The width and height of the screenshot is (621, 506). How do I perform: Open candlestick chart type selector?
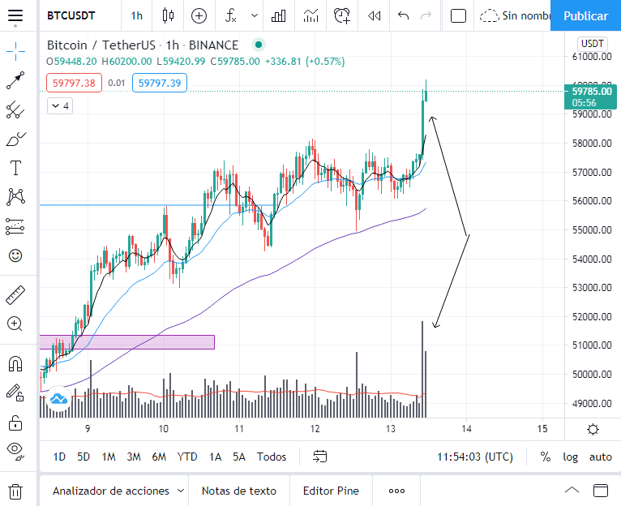(168, 16)
